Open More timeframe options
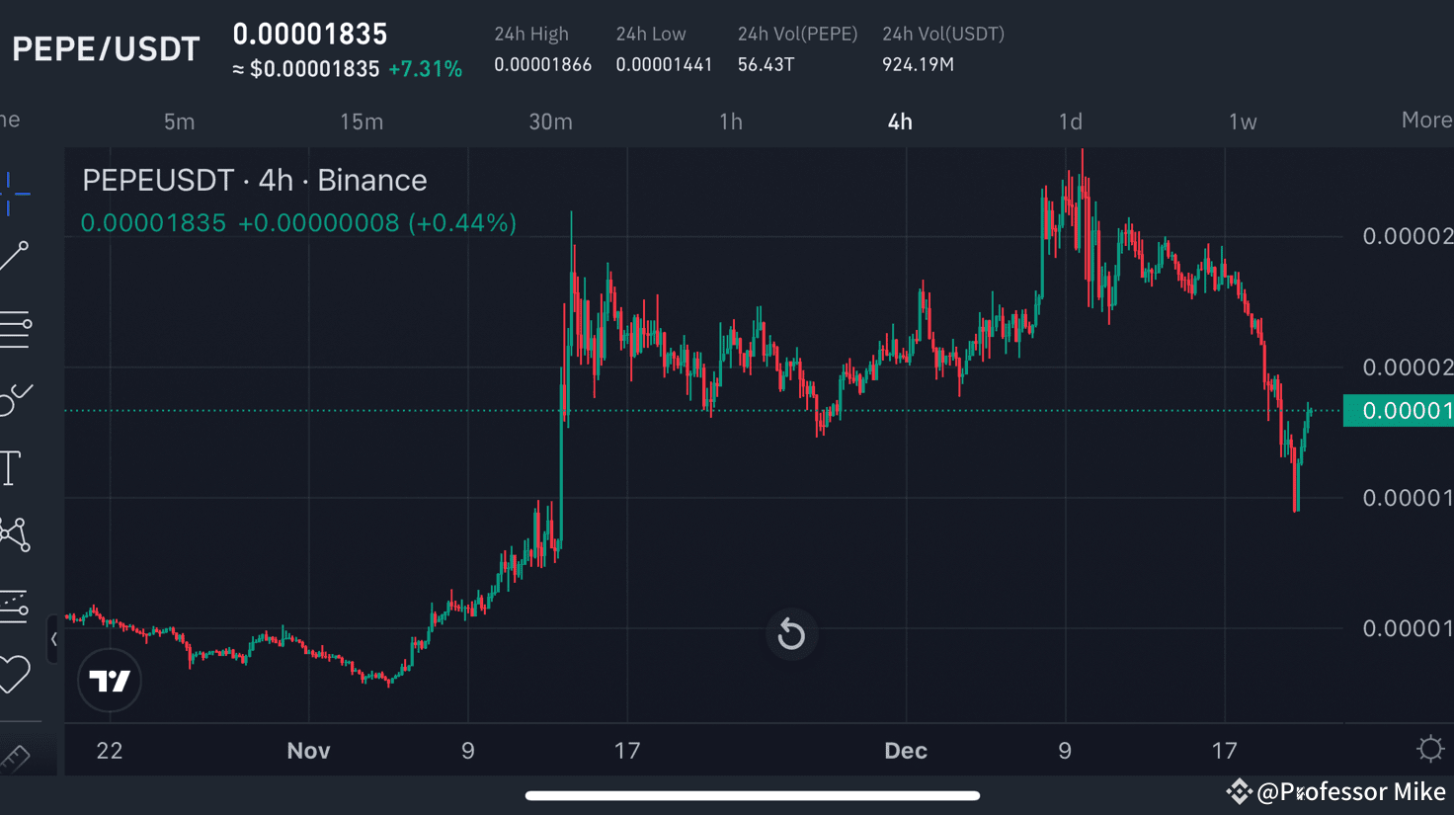Image resolution: width=1454 pixels, height=815 pixels. 1426,121
